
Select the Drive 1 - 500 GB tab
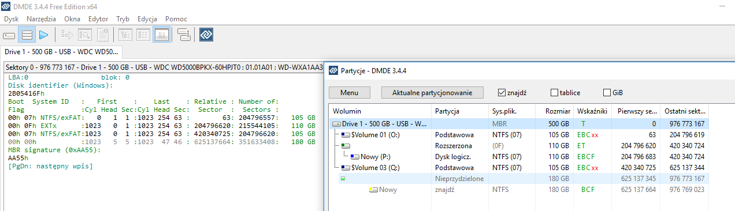(61, 52)
